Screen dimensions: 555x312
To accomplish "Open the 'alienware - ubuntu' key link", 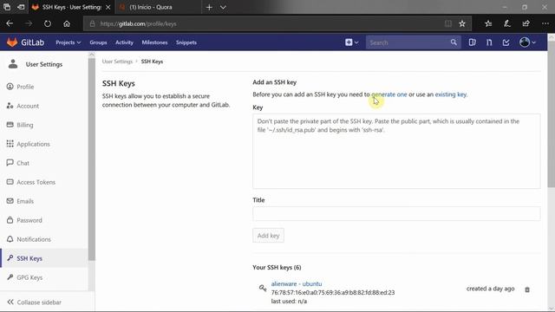I will coord(297,283).
